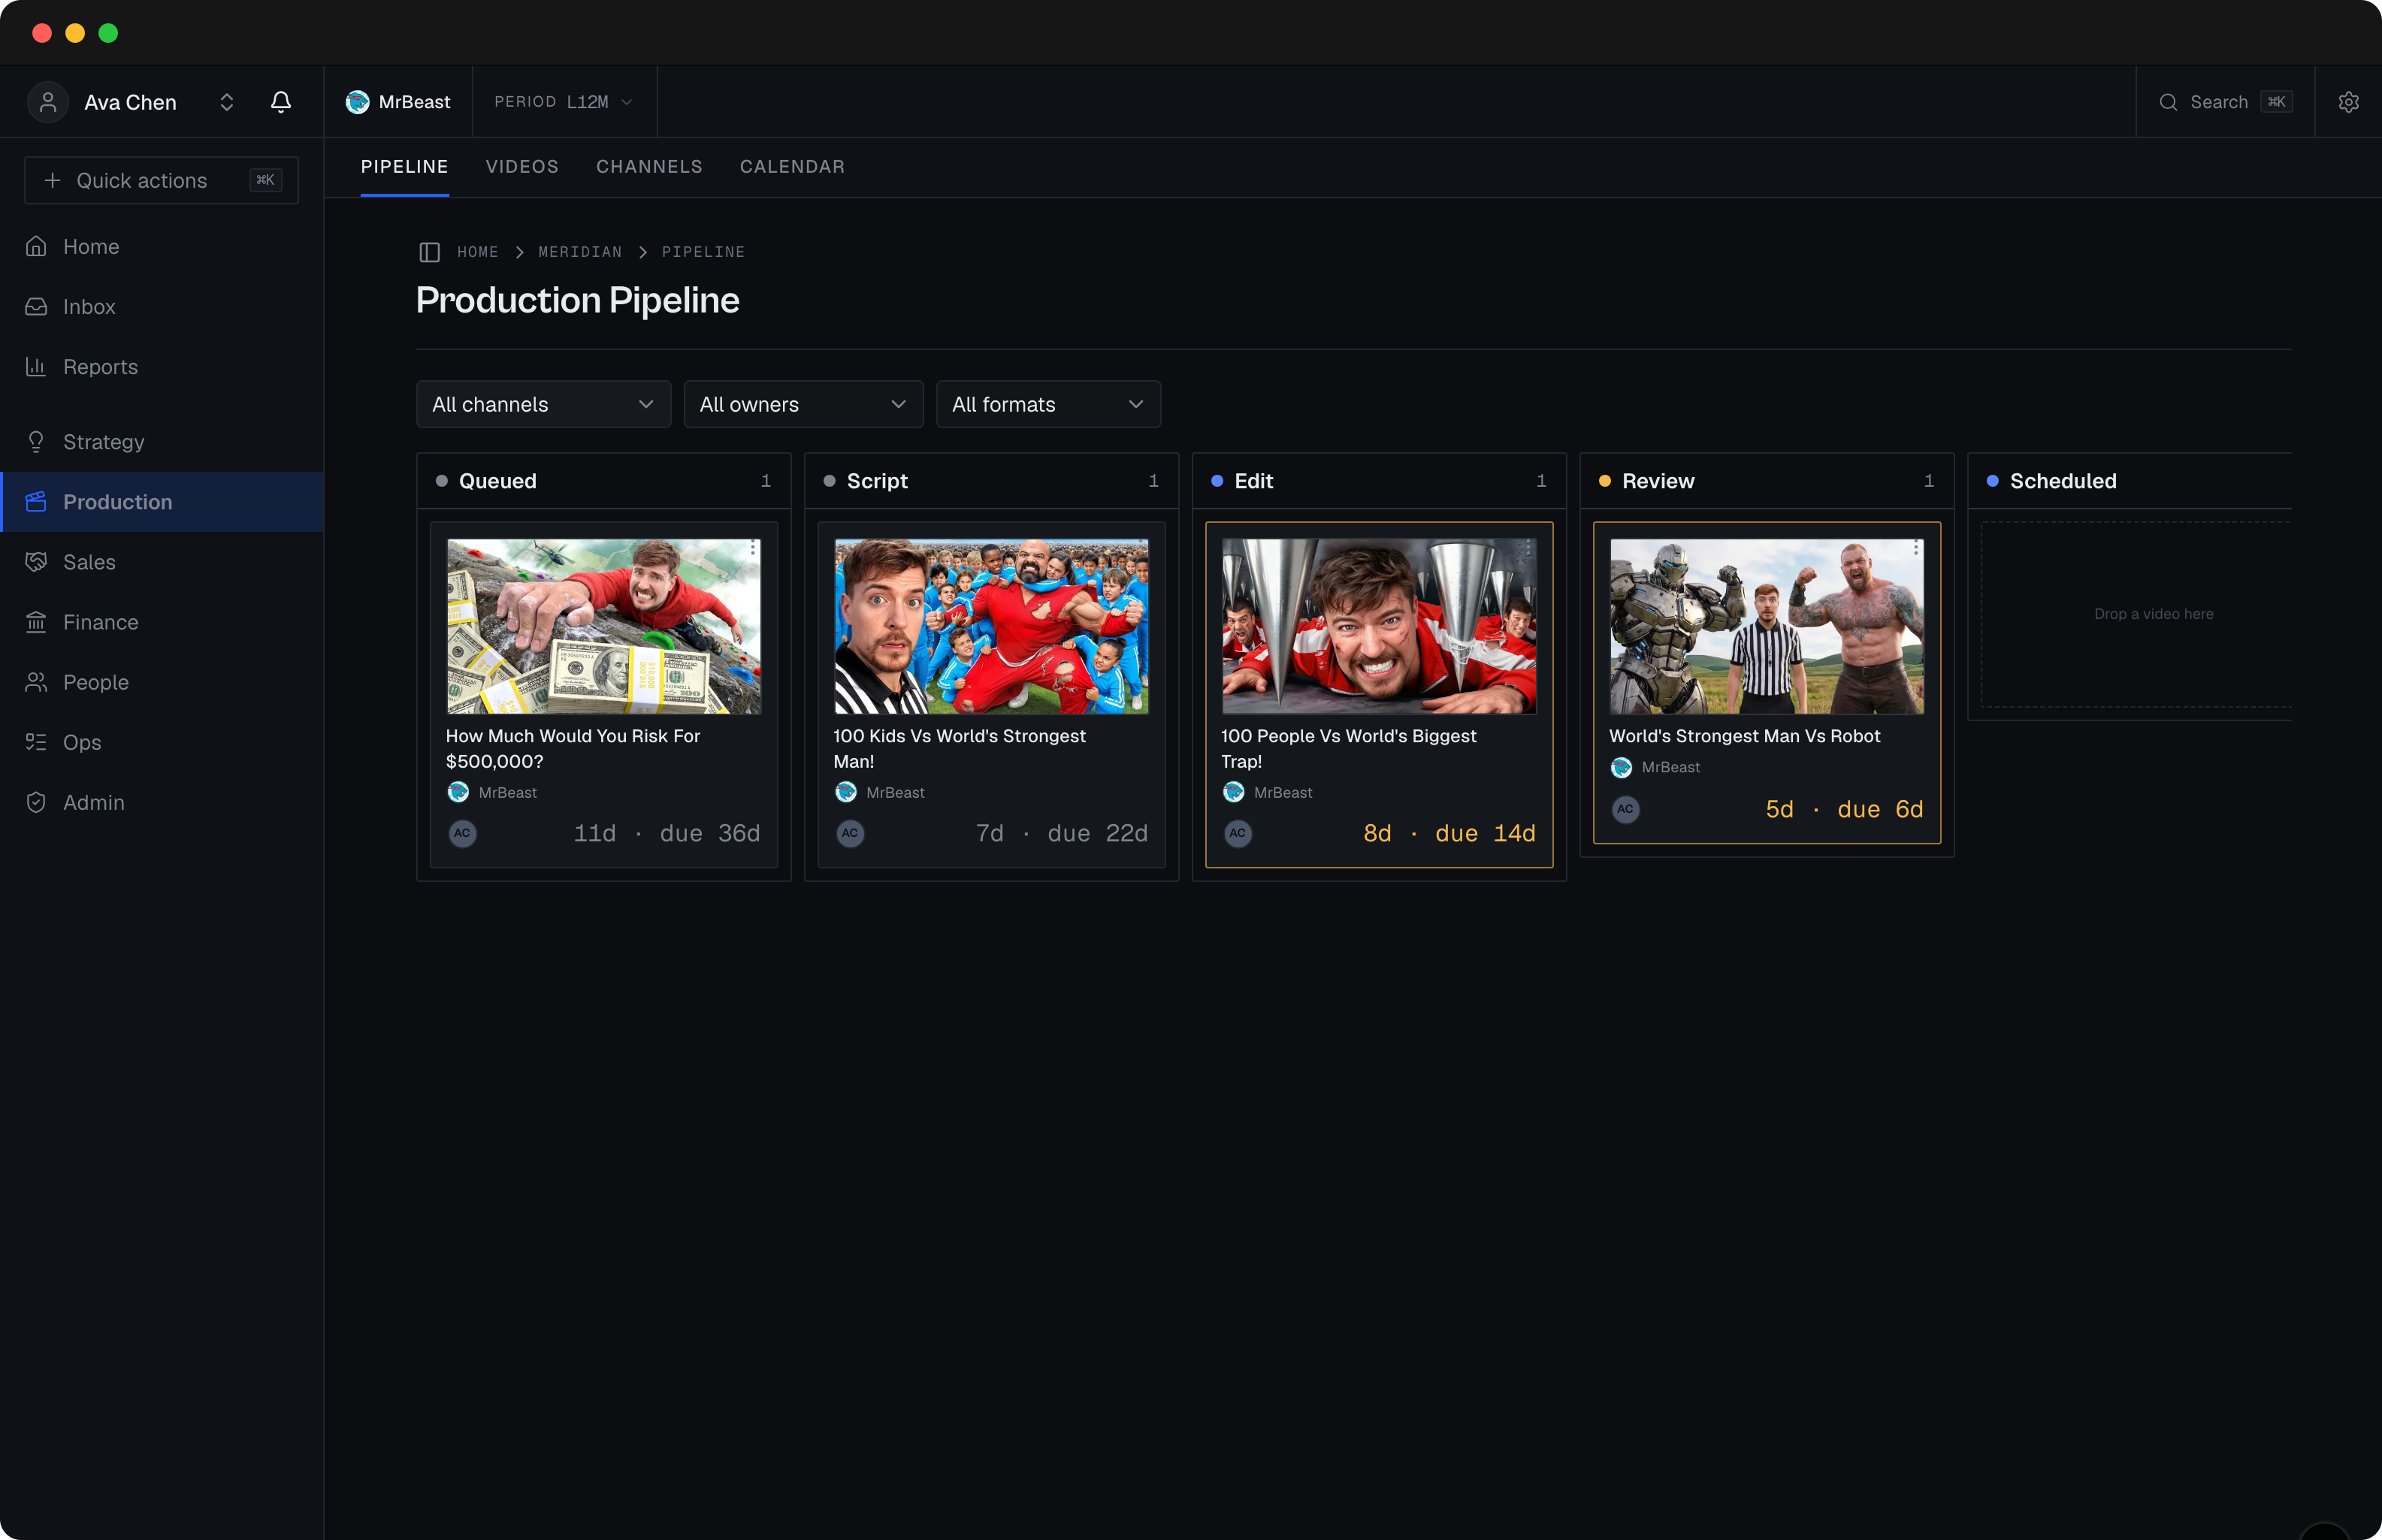Toggle the sidebar panel icon near breadcrumbs
This screenshot has height=1540, width=2382.
tap(429, 252)
